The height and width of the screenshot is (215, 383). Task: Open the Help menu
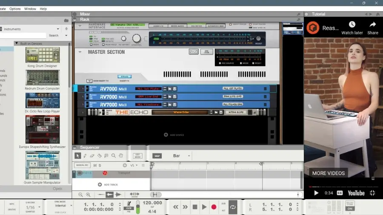[x=43, y=9]
